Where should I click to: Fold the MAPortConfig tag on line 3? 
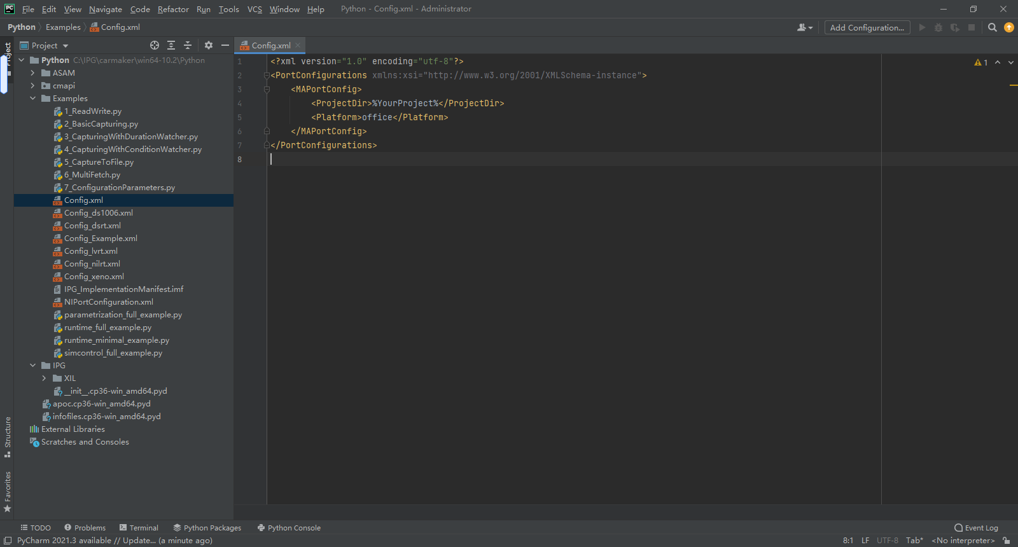click(267, 89)
